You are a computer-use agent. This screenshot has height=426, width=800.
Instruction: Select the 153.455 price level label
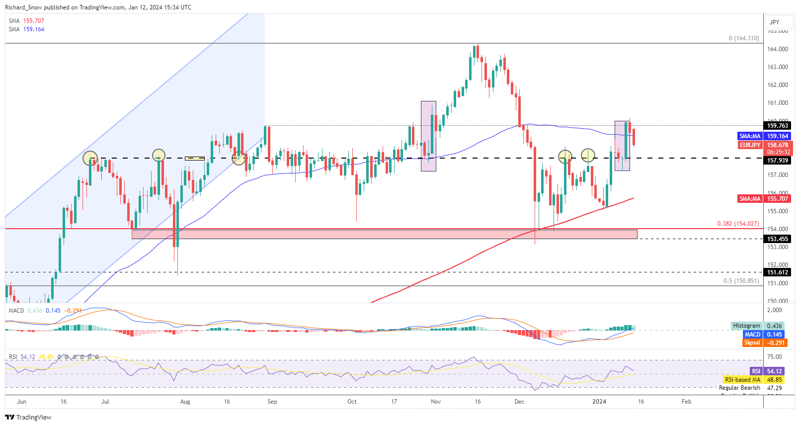click(778, 239)
